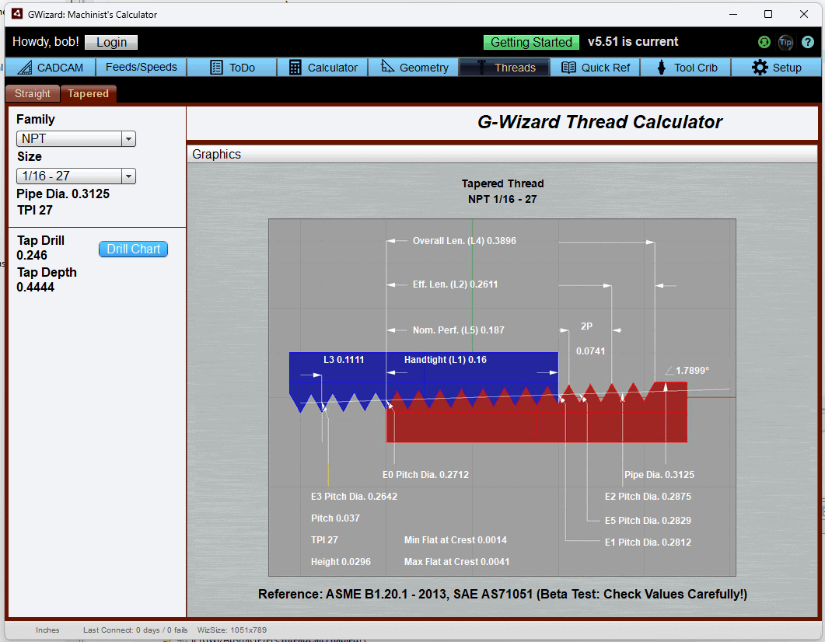This screenshot has width=825, height=642.
Task: Click Inches in the status bar
Action: click(47, 630)
